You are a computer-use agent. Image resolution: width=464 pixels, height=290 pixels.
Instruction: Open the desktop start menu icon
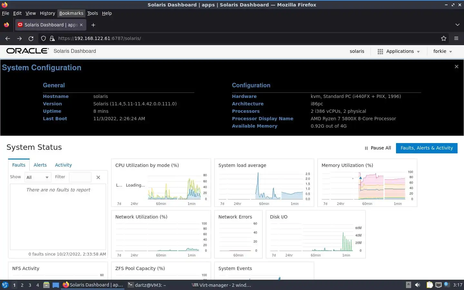click(5, 285)
